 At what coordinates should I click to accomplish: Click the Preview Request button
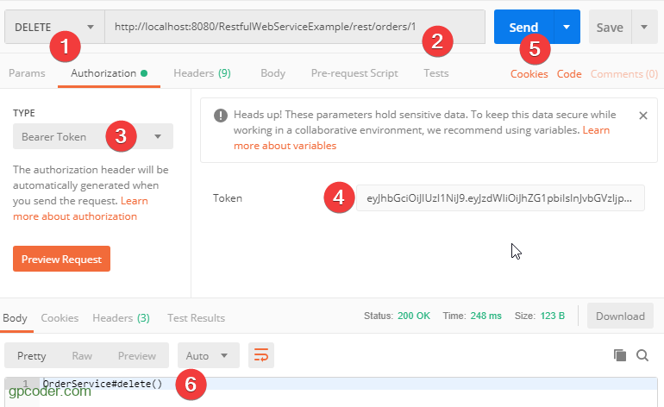[x=61, y=259]
